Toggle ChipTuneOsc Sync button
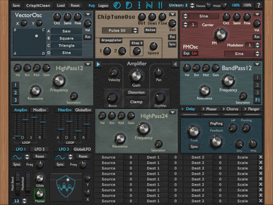 pyautogui.click(x=172, y=44)
